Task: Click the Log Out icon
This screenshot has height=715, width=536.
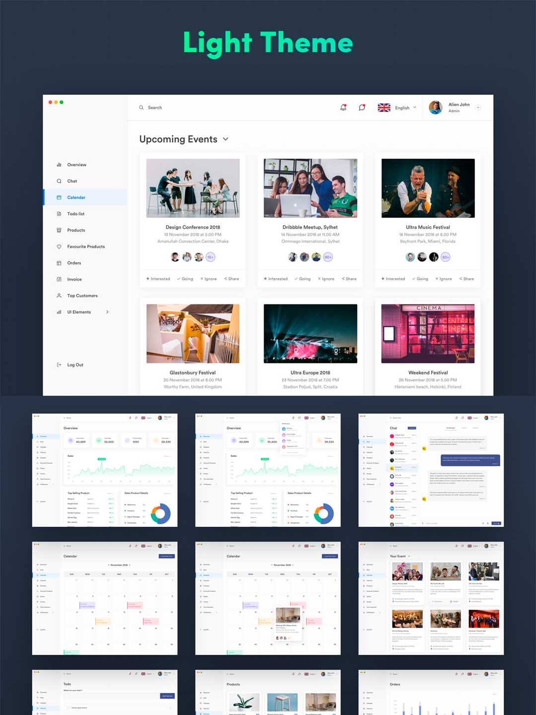Action: coord(59,365)
